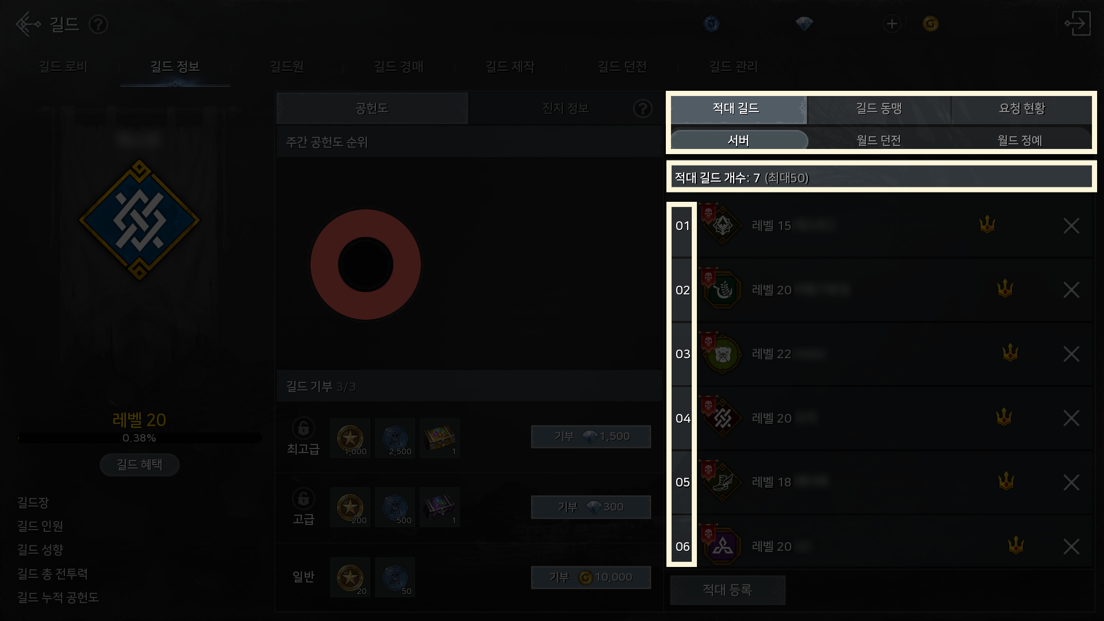Click the crown icon on guild 03's row
The image size is (1104, 621).
pos(1010,352)
